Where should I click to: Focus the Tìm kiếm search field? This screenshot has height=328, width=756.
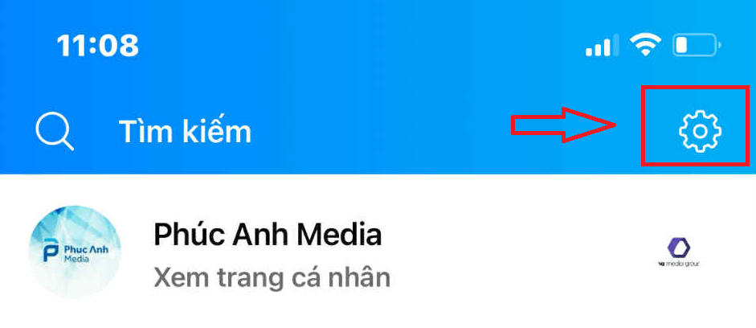coord(185,131)
